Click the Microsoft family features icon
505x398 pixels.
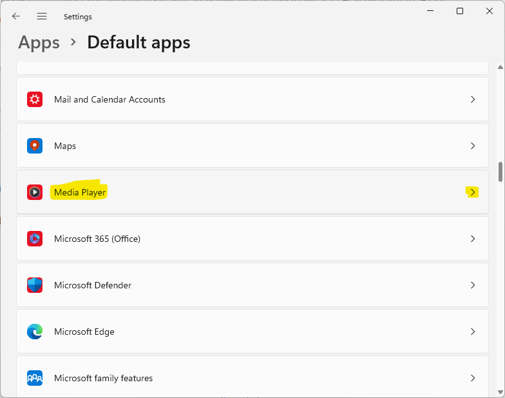(35, 378)
